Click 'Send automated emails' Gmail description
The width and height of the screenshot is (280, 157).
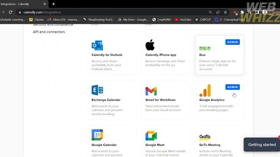pyautogui.click(x=163, y=108)
